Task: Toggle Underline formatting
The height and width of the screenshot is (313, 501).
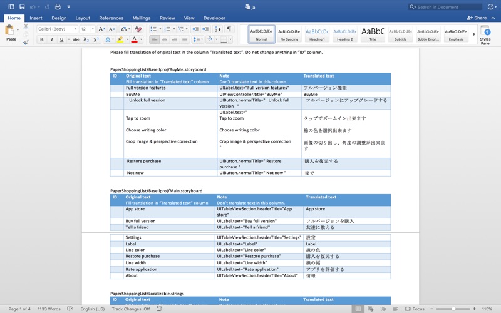Action: 61,39
